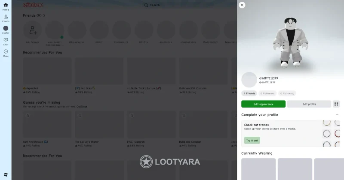Click lock icon on Surf And Rescue card
The image size is (344, 180).
point(28,116)
